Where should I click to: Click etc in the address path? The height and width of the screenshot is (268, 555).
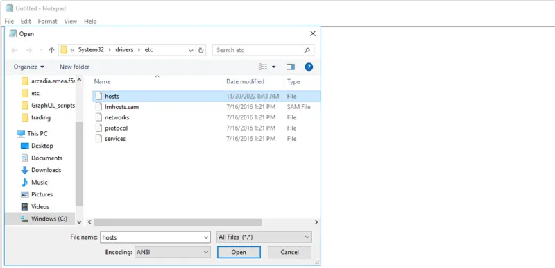(x=148, y=50)
